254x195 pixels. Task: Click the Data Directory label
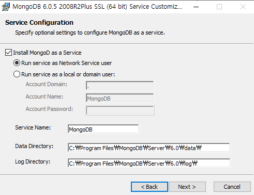pyautogui.click(x=34, y=146)
